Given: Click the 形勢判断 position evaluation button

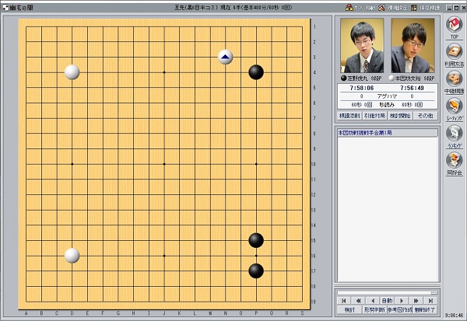Looking at the screenshot, I should pyautogui.click(x=374, y=309).
